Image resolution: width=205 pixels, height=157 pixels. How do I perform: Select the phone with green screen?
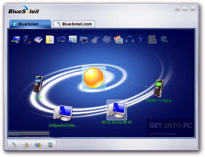click(x=159, y=88)
